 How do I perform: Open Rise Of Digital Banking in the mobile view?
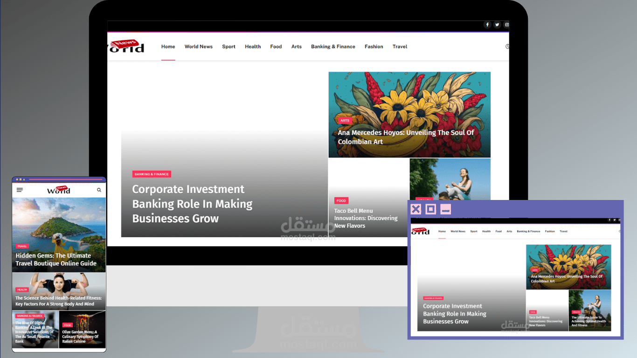click(34, 332)
